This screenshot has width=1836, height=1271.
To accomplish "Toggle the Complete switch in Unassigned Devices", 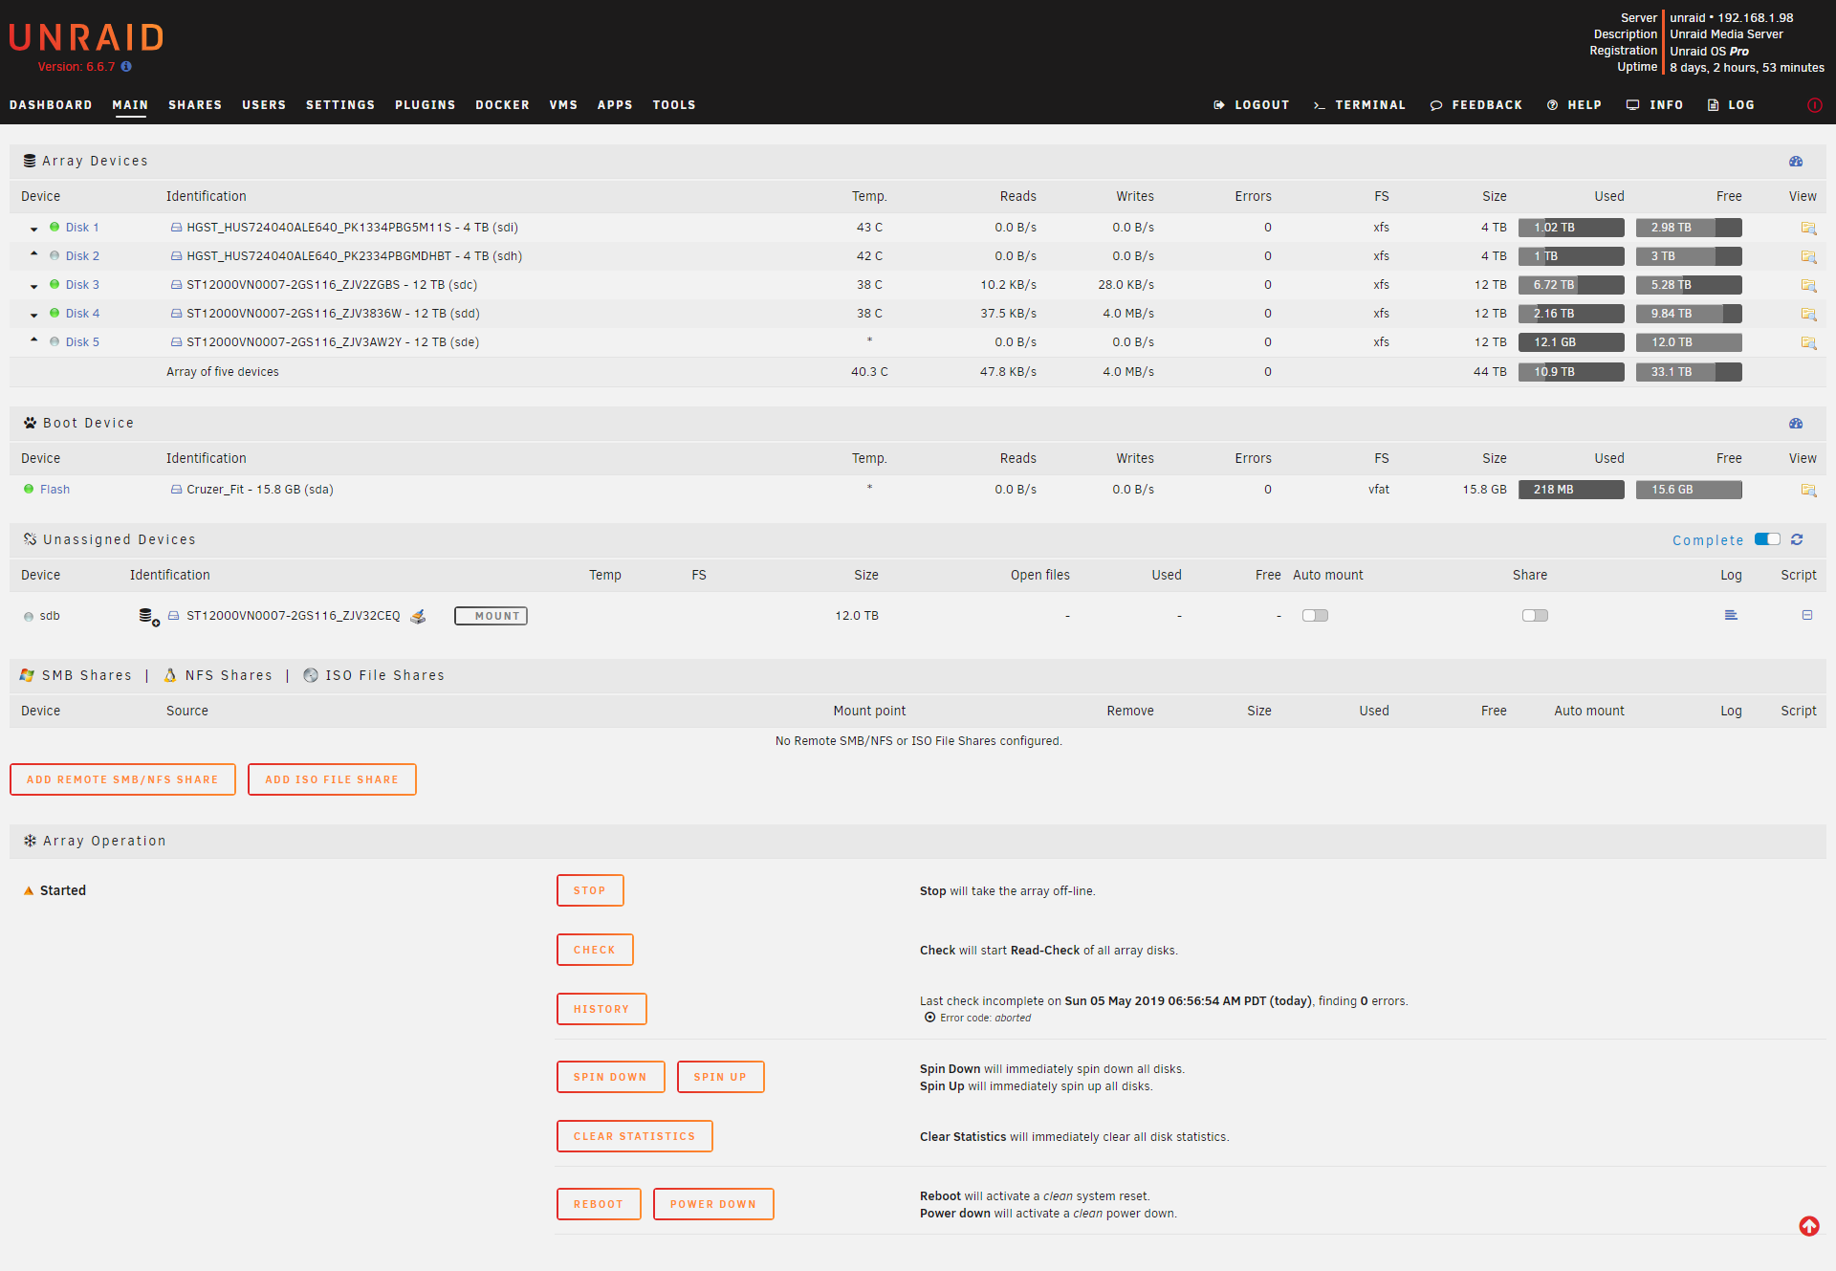I will [x=1767, y=539].
